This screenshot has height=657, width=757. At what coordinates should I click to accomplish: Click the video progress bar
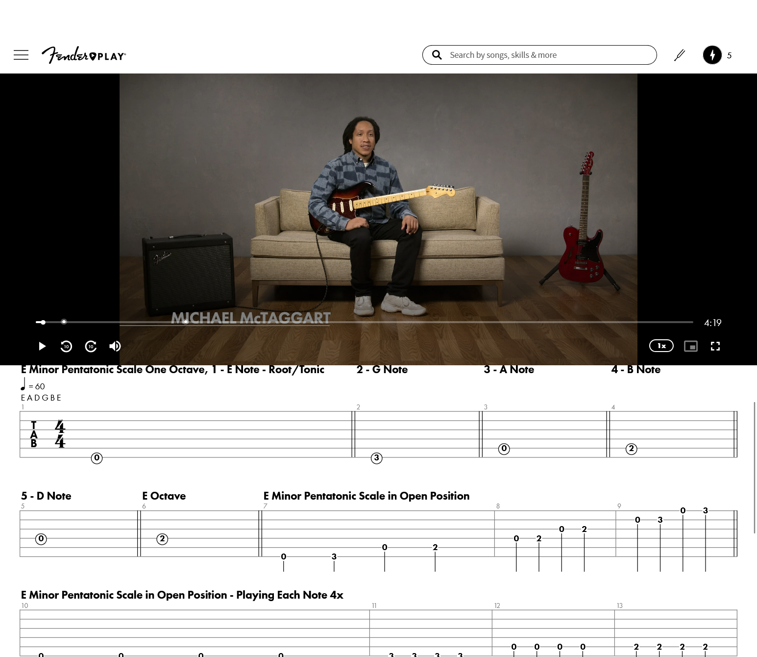365,322
